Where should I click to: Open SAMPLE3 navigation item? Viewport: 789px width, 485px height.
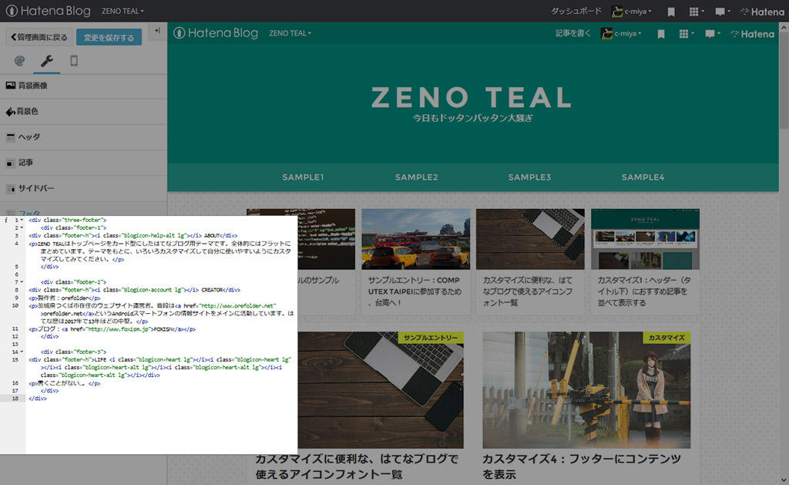click(x=529, y=177)
